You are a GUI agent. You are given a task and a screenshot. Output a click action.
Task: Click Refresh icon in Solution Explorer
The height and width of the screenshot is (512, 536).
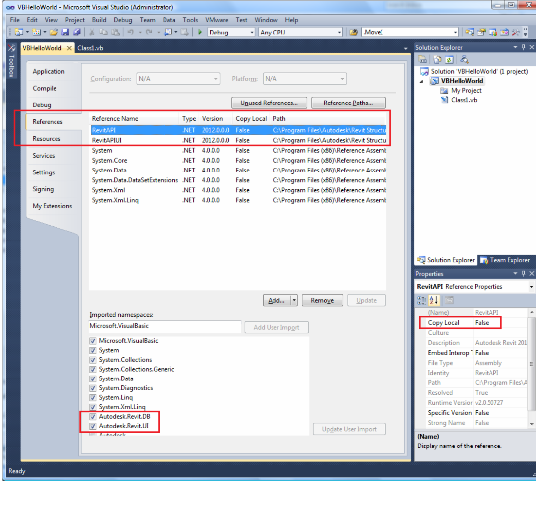point(449,59)
